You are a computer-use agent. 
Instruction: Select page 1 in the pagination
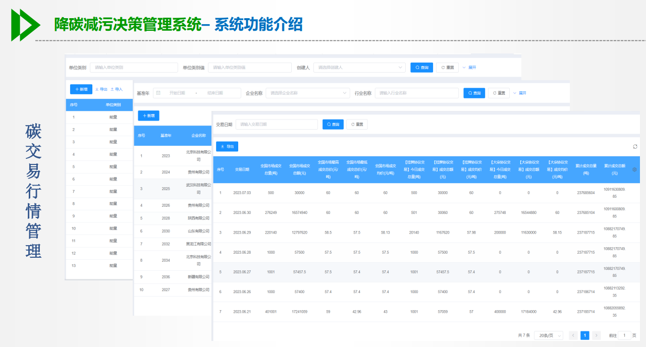click(585, 335)
